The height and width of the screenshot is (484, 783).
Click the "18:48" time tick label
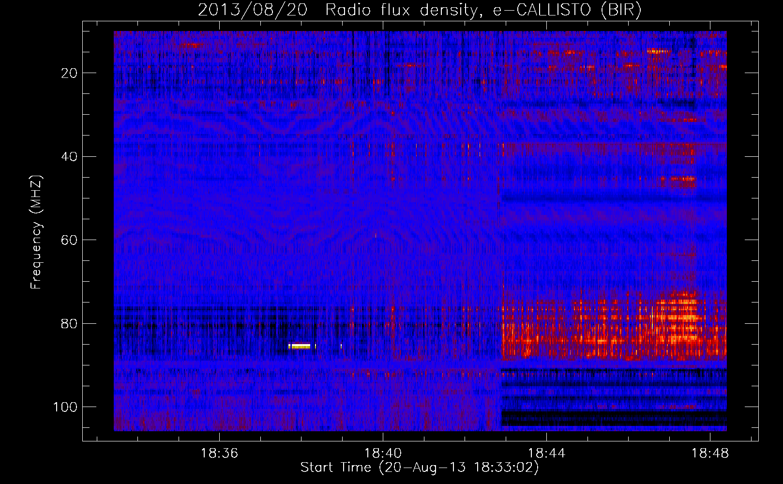pos(710,454)
